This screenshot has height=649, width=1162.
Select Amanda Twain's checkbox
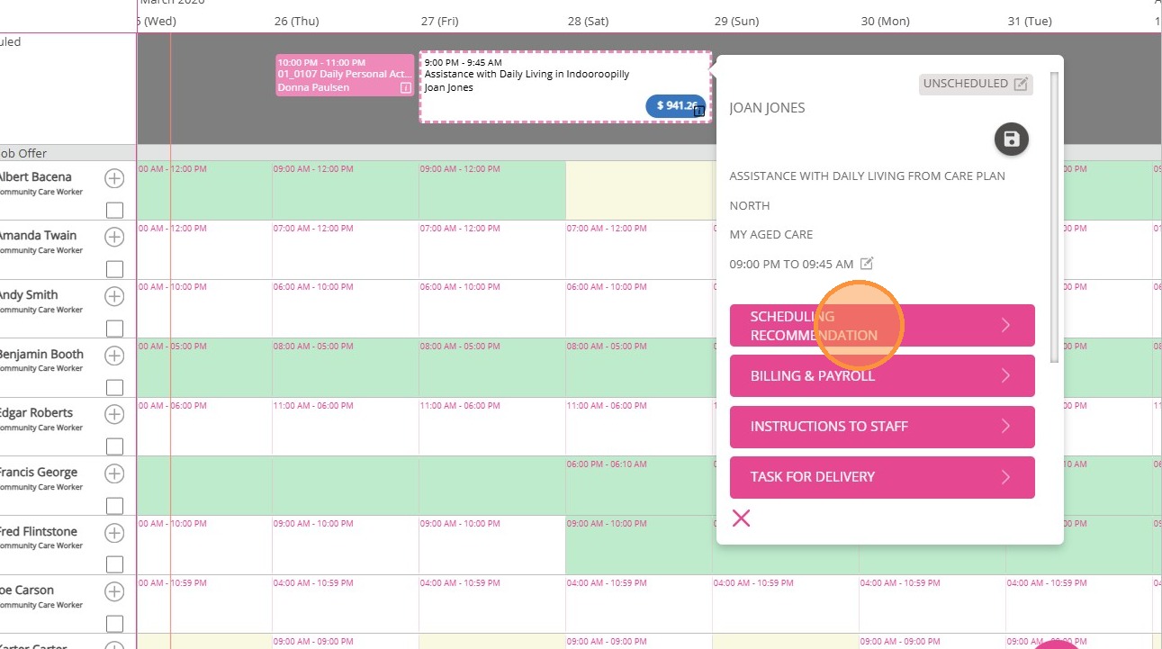(115, 269)
